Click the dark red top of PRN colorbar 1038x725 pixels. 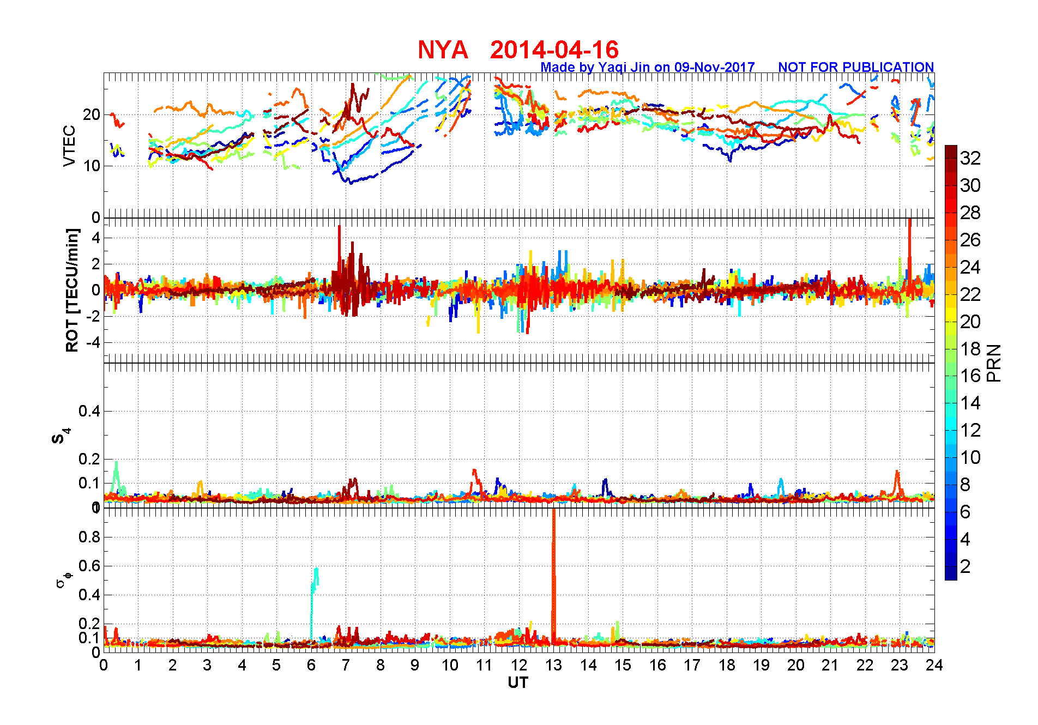[951, 152]
